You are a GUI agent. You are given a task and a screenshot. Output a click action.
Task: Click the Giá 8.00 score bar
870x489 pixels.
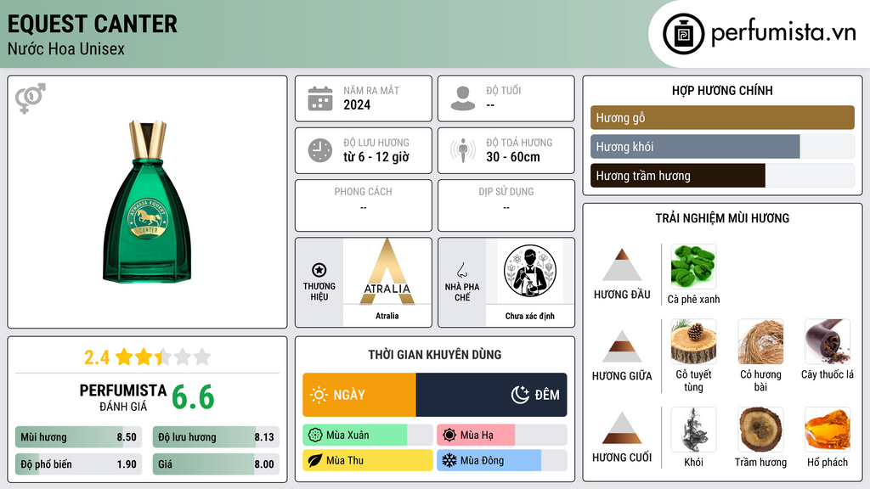pyautogui.click(x=216, y=464)
